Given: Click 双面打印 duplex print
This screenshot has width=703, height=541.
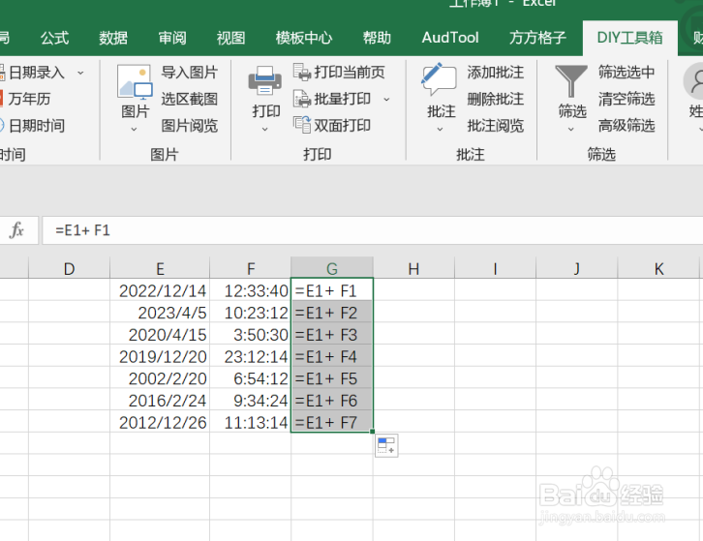Looking at the screenshot, I should pyautogui.click(x=332, y=125).
